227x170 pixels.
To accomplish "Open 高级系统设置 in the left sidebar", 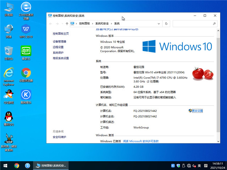I will 61,58.
